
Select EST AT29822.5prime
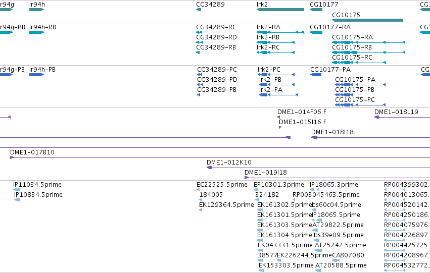point(338,226)
